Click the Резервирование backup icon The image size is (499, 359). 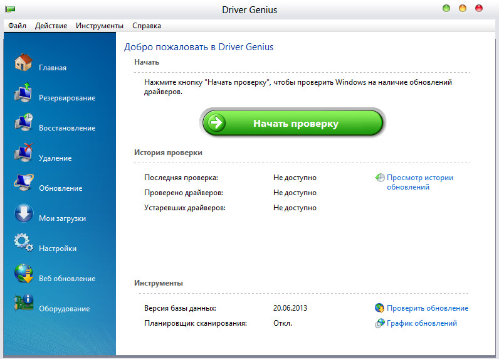(x=23, y=92)
